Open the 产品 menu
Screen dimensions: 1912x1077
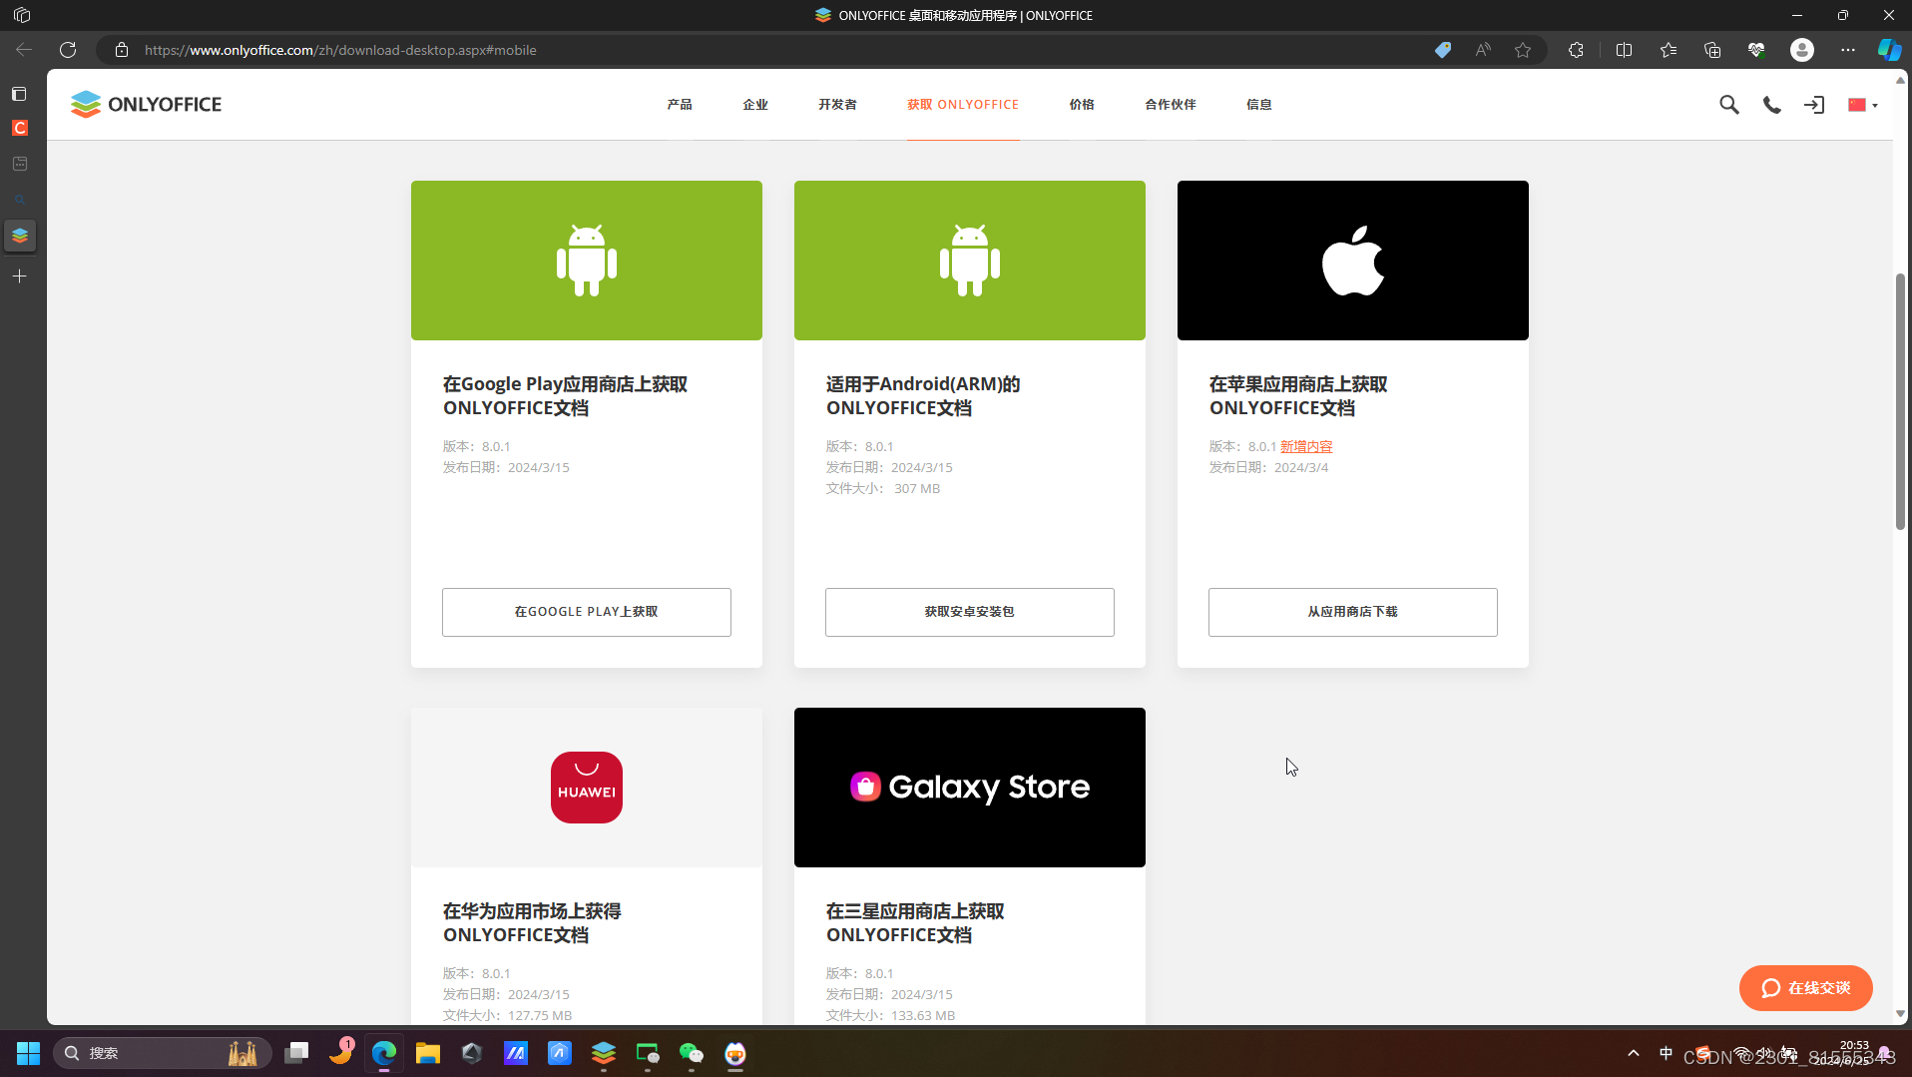click(x=680, y=105)
